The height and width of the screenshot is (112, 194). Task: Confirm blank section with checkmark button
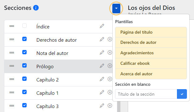tap(182, 94)
